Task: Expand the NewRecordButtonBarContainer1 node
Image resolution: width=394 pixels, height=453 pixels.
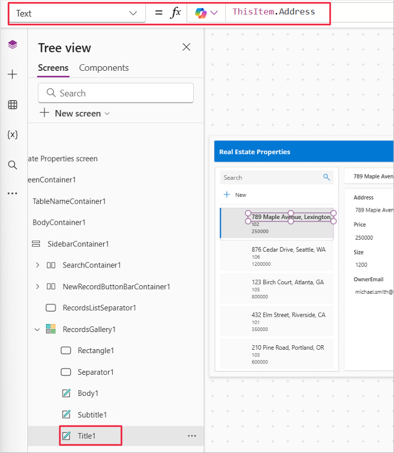Action: point(38,286)
